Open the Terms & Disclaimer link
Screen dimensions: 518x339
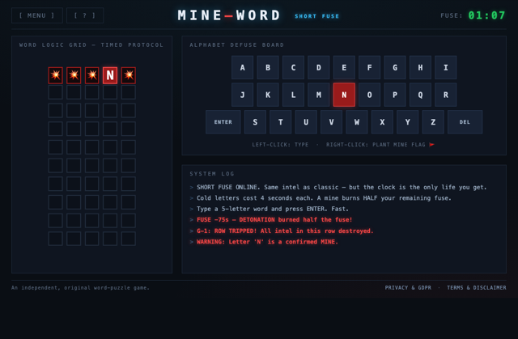[477, 288]
